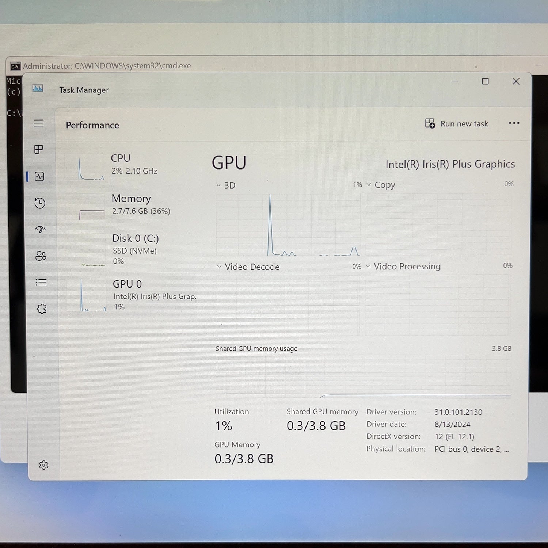Click the 3D utilization graph

click(x=288, y=225)
